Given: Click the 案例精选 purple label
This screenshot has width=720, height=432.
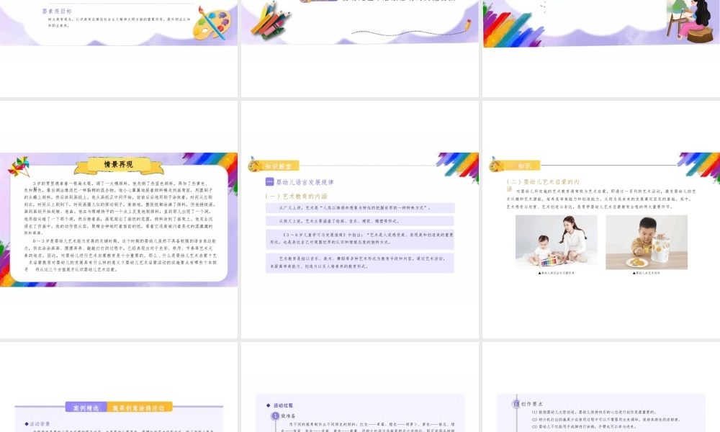Looking at the screenshot, I should (x=86, y=408).
